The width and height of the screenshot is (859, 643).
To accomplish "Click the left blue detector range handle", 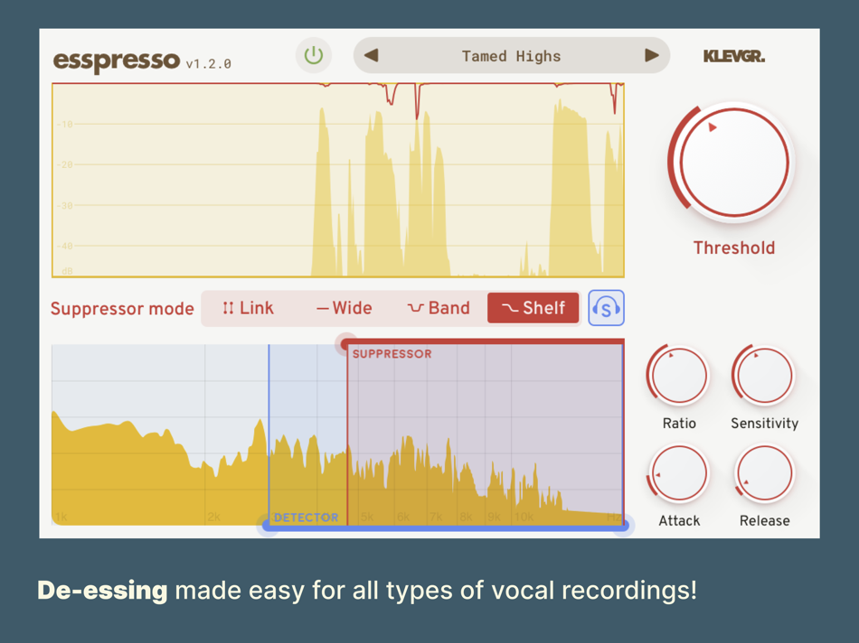I will [268, 526].
